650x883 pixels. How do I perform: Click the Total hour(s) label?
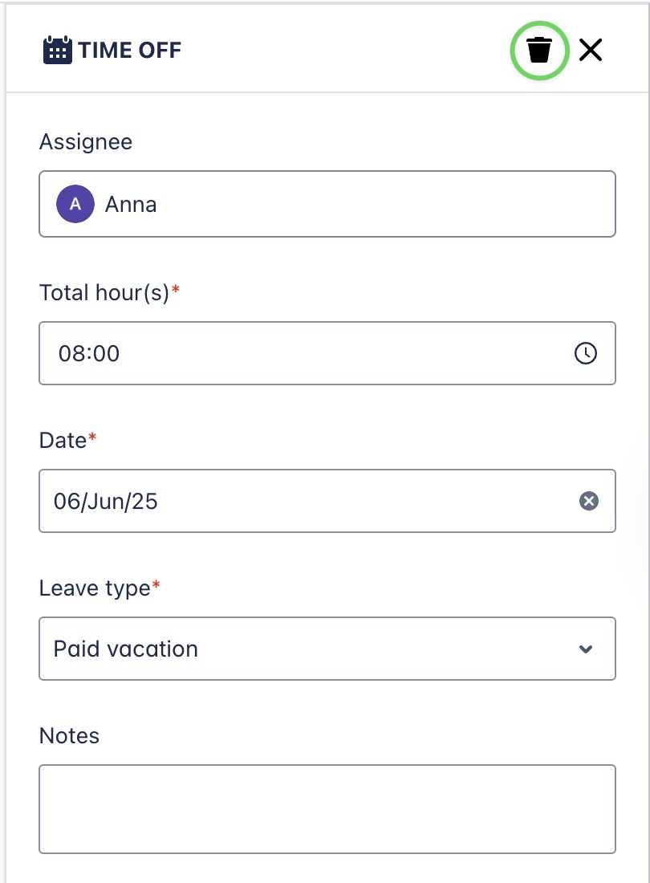(104, 293)
